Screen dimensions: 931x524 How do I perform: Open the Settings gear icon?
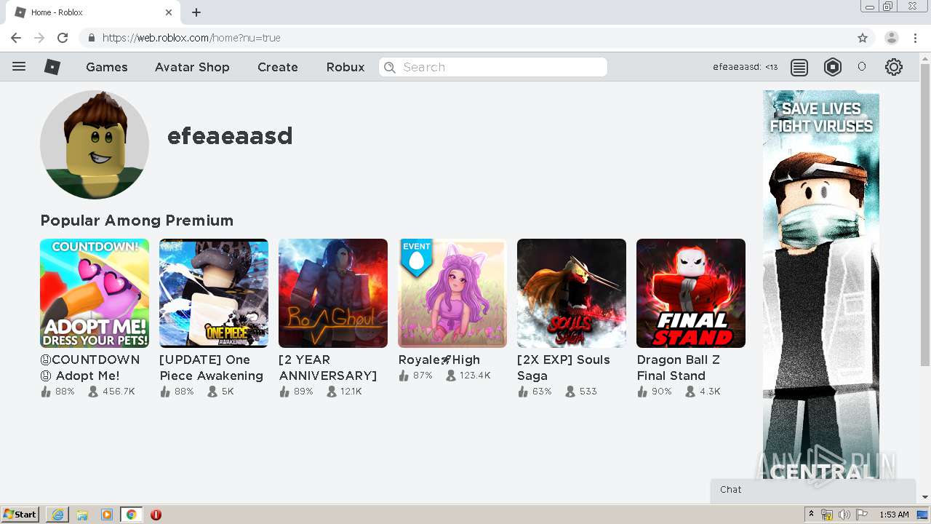pos(894,68)
